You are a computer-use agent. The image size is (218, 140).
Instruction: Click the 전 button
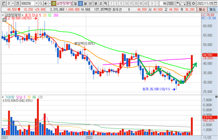click(17, 3)
